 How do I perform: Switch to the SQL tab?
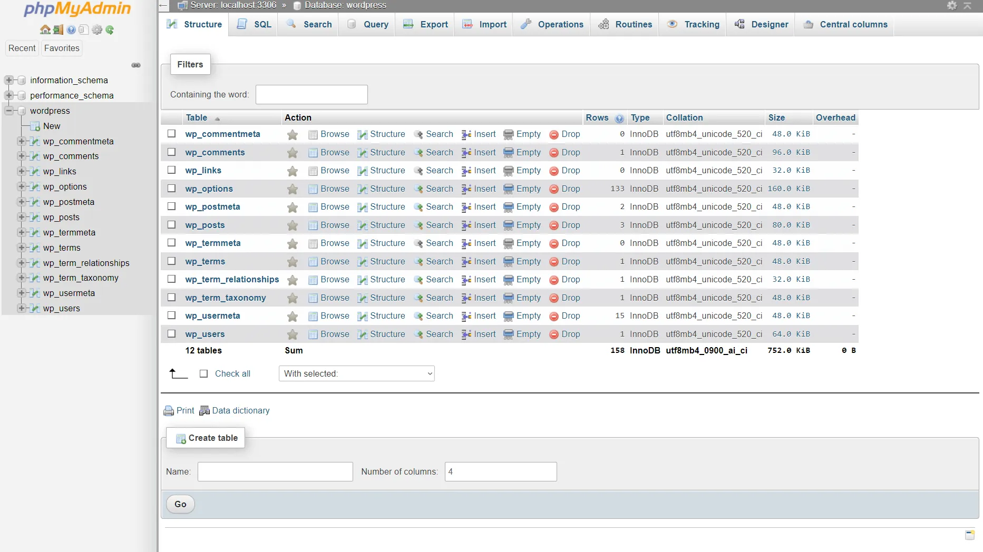pos(255,24)
